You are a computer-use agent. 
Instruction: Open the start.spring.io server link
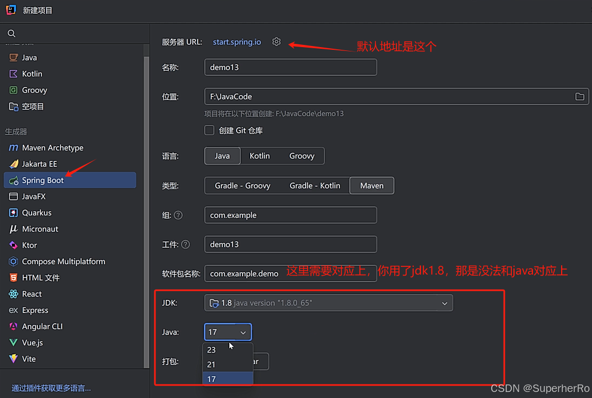tap(237, 42)
